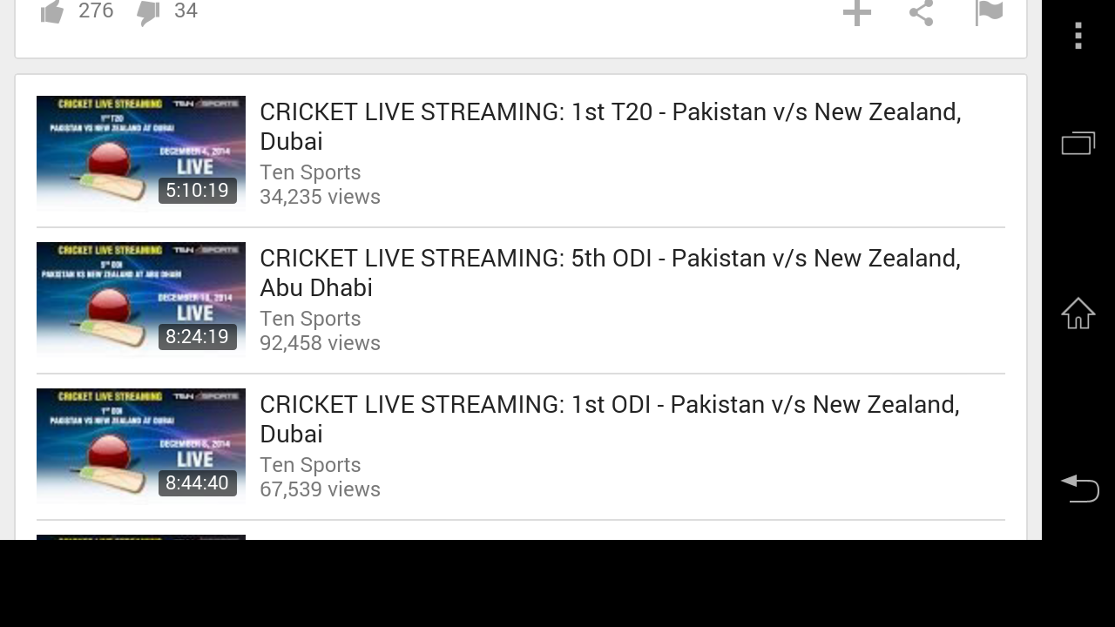Open the 5th ODI Abu Dhabi video title

[610, 273]
